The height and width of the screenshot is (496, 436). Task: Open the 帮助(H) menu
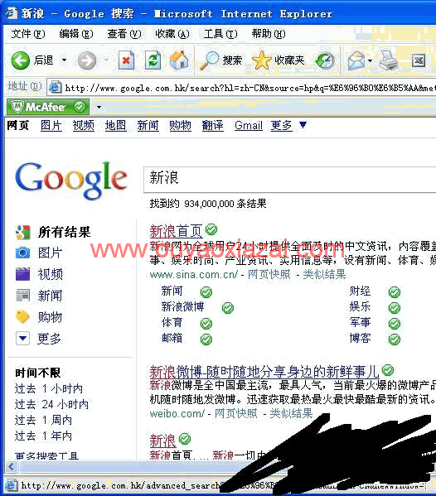[x=269, y=33]
